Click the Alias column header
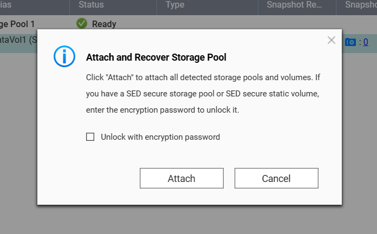Image resolution: width=377 pixels, height=234 pixels. (x=6, y=5)
